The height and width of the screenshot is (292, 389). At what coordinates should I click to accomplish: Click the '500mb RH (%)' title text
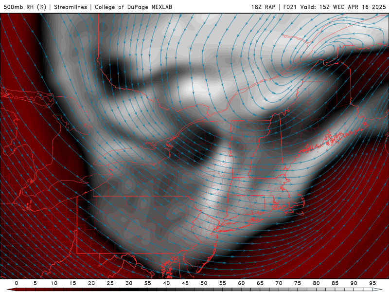[x=25, y=7]
